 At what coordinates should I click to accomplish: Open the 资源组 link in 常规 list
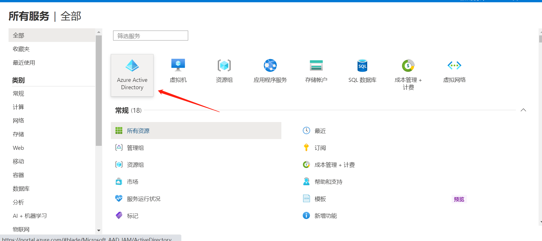pos(135,165)
